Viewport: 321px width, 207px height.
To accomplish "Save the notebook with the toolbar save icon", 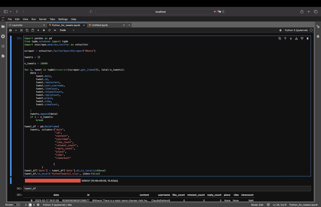I will [10, 30].
